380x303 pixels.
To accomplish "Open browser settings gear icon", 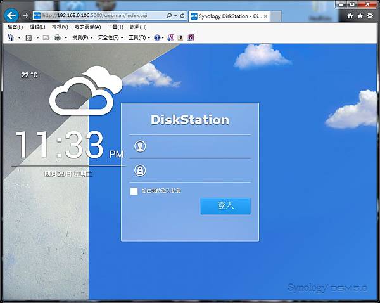I will [370, 16].
